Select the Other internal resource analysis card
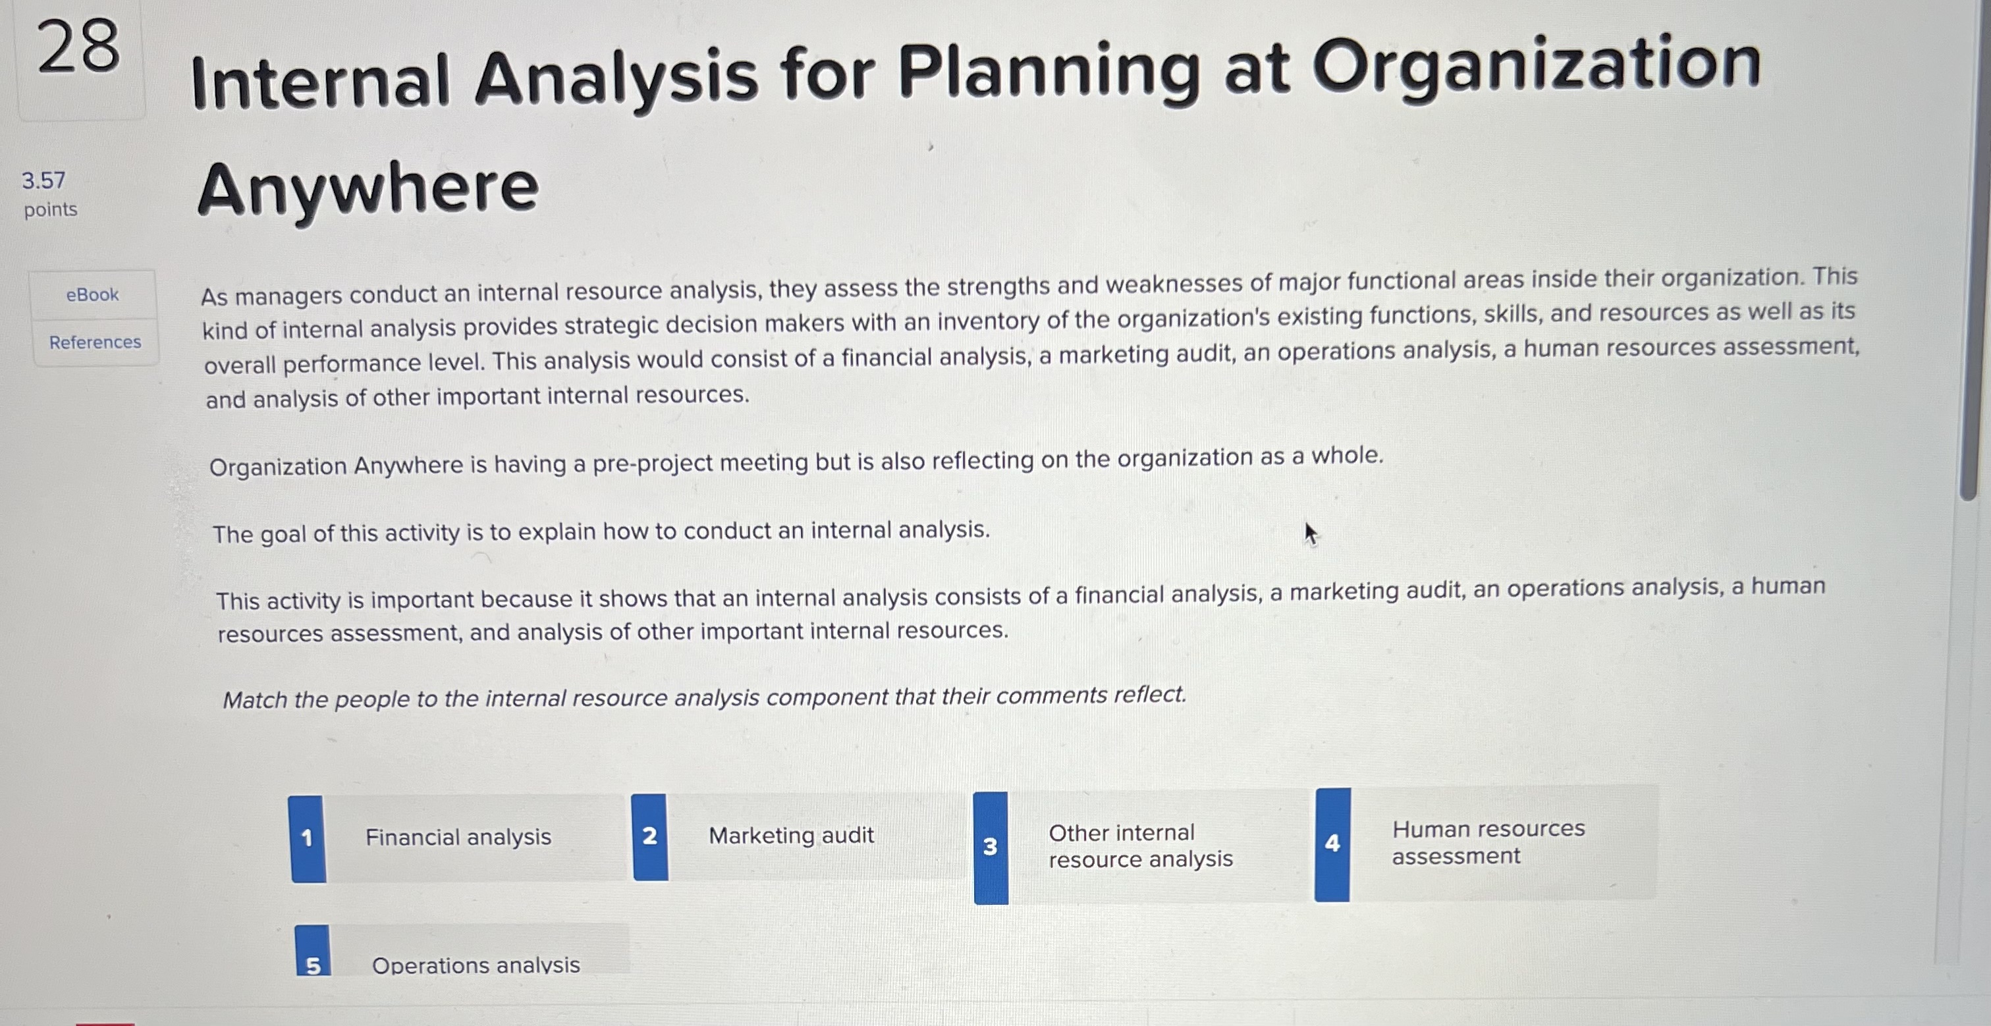1991x1026 pixels. point(1140,846)
